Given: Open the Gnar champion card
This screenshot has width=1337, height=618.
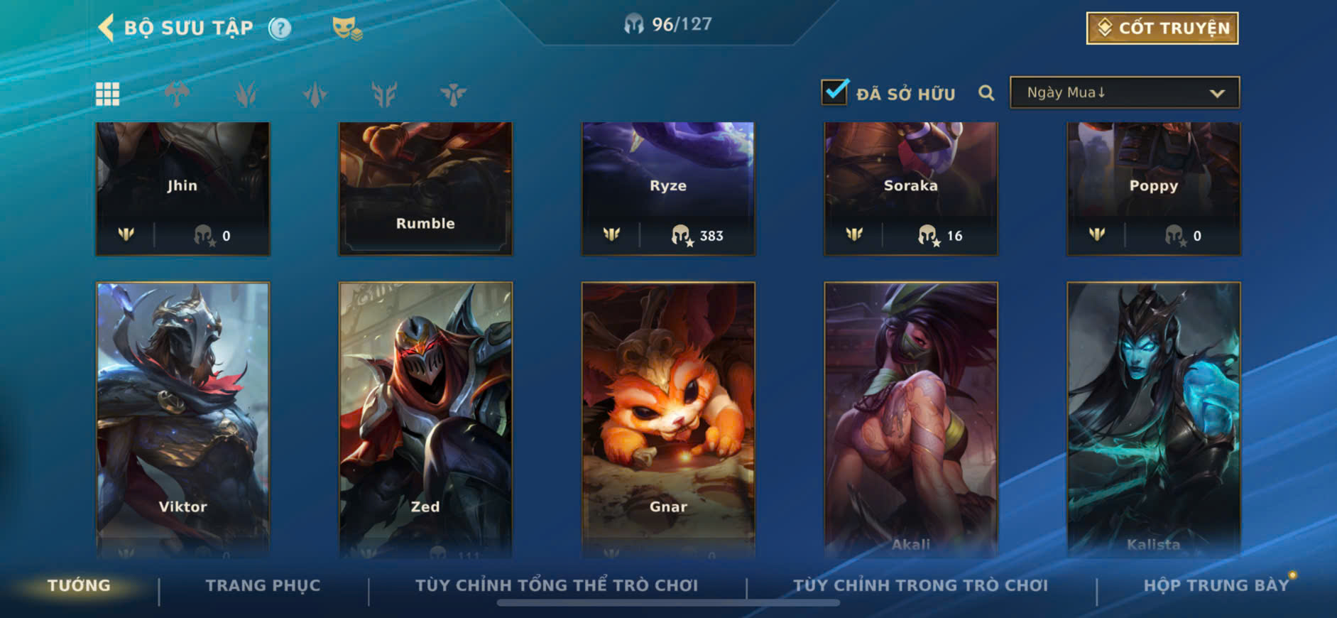Looking at the screenshot, I should tap(668, 419).
